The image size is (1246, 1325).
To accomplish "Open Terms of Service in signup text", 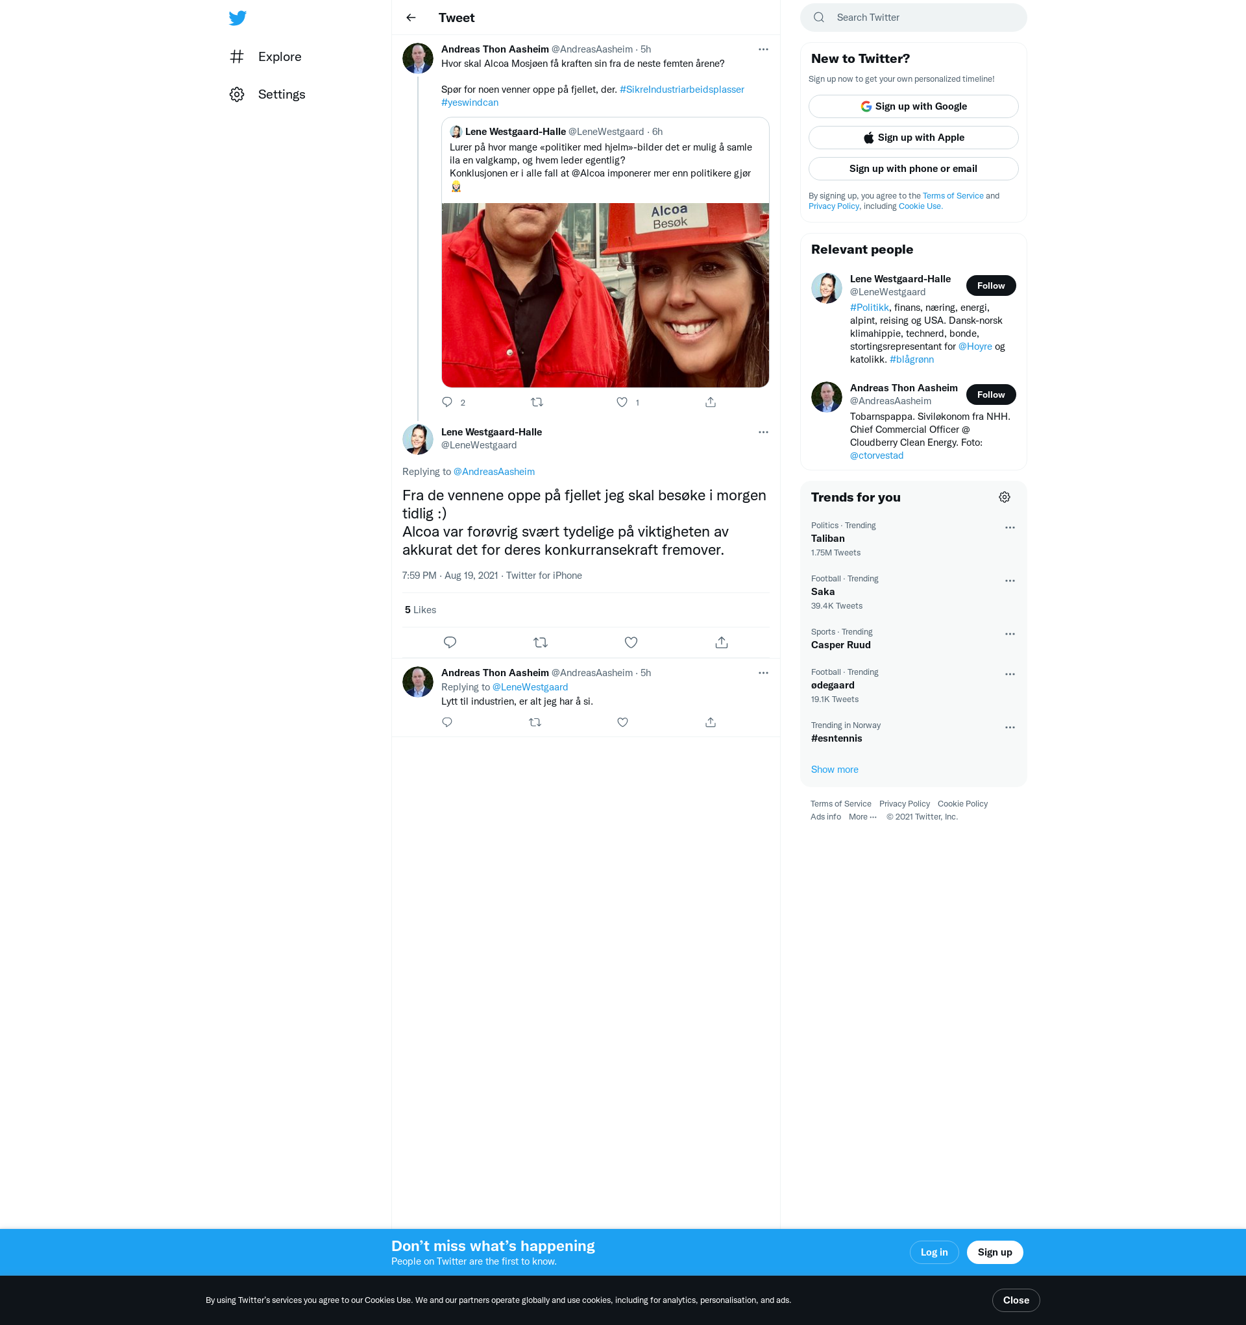I will [x=953, y=196].
